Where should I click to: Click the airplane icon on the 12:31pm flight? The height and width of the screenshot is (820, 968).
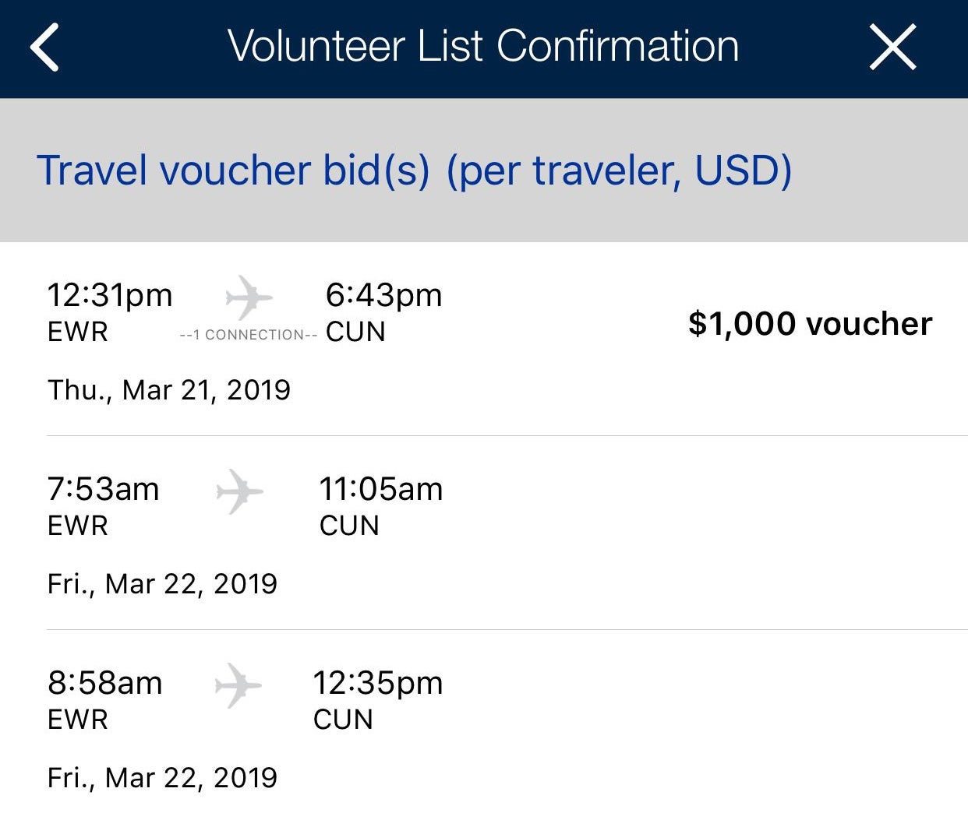(249, 297)
